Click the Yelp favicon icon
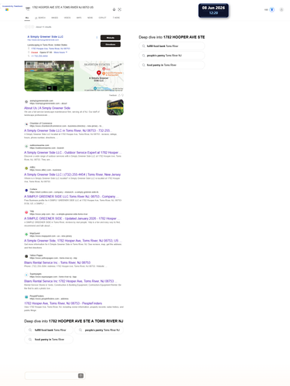Image resolution: width=290 pixels, height=386 pixels. point(26,212)
